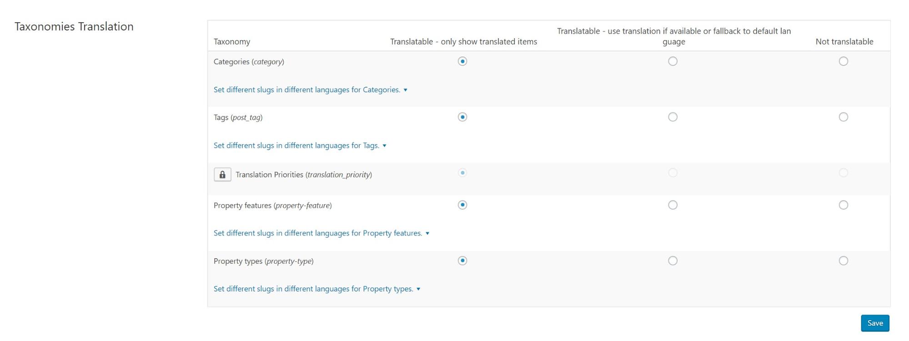Select translated-items-only radio for Property features

coord(462,205)
